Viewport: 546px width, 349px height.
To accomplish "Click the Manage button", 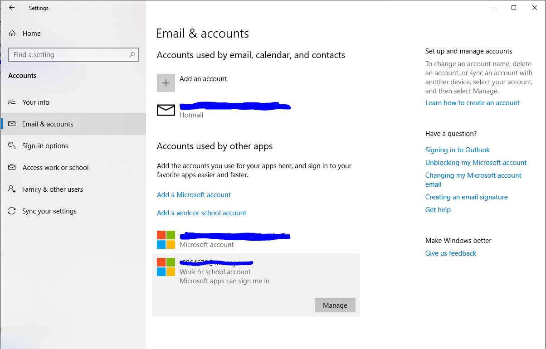I will 335,305.
